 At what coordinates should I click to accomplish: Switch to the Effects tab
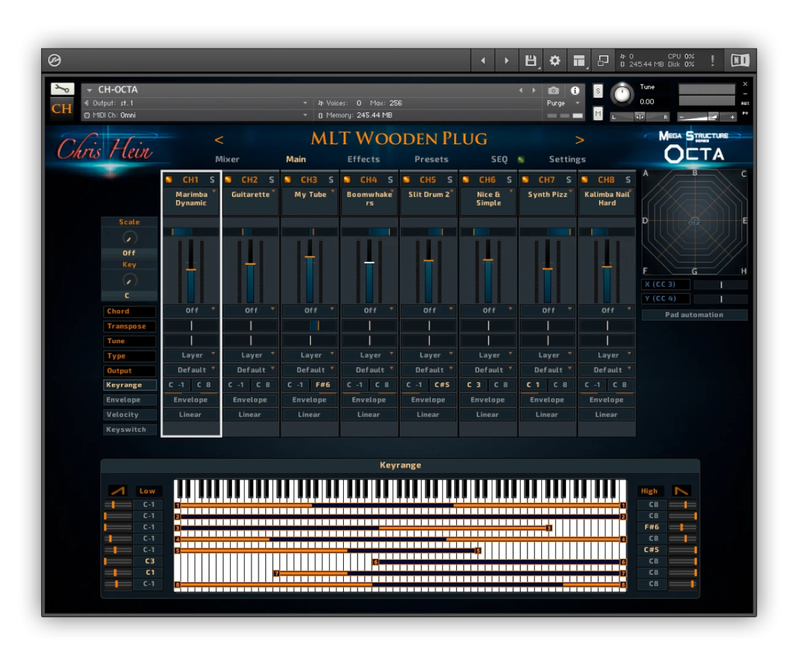tap(363, 160)
